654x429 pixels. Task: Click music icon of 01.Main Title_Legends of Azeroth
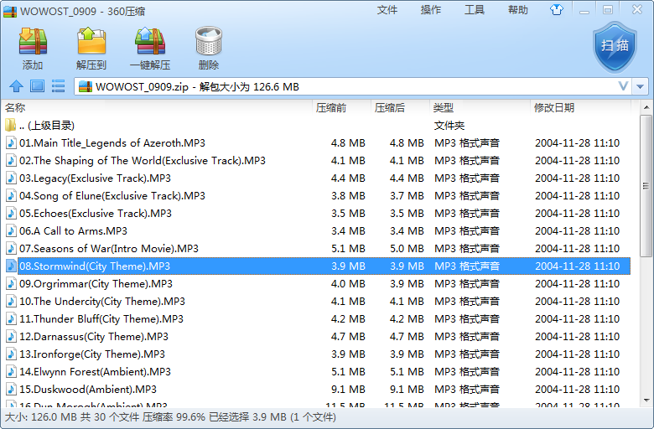(x=11, y=143)
